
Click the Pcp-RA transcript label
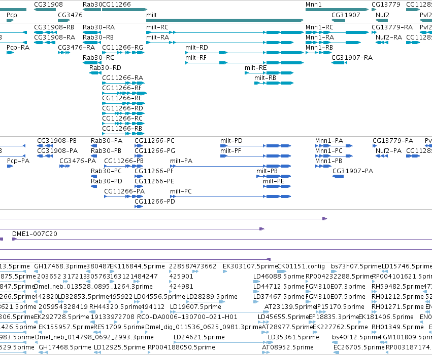coord(18,48)
